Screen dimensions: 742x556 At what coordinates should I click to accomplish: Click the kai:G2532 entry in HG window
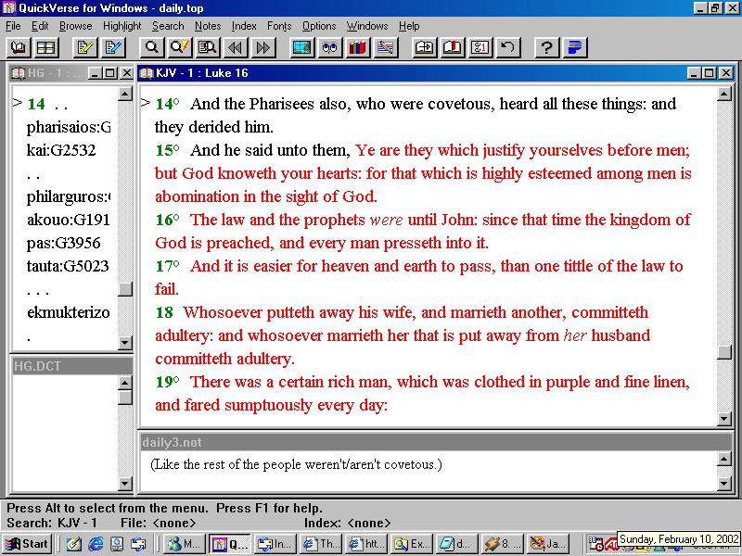click(61, 150)
